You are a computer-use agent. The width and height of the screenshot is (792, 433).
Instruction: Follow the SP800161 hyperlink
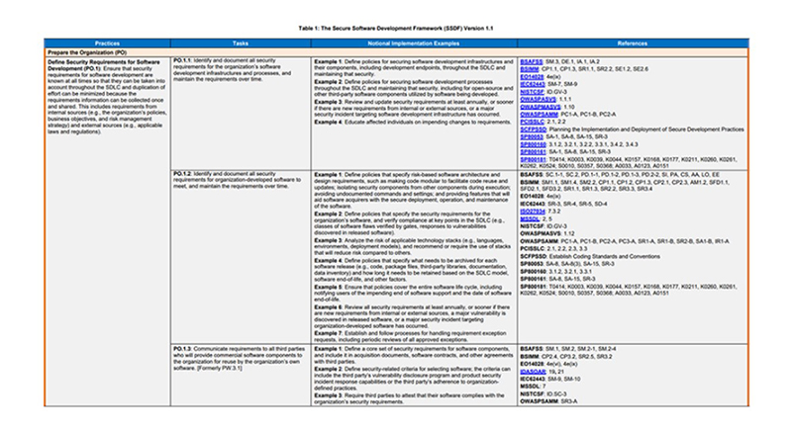coord(534,152)
